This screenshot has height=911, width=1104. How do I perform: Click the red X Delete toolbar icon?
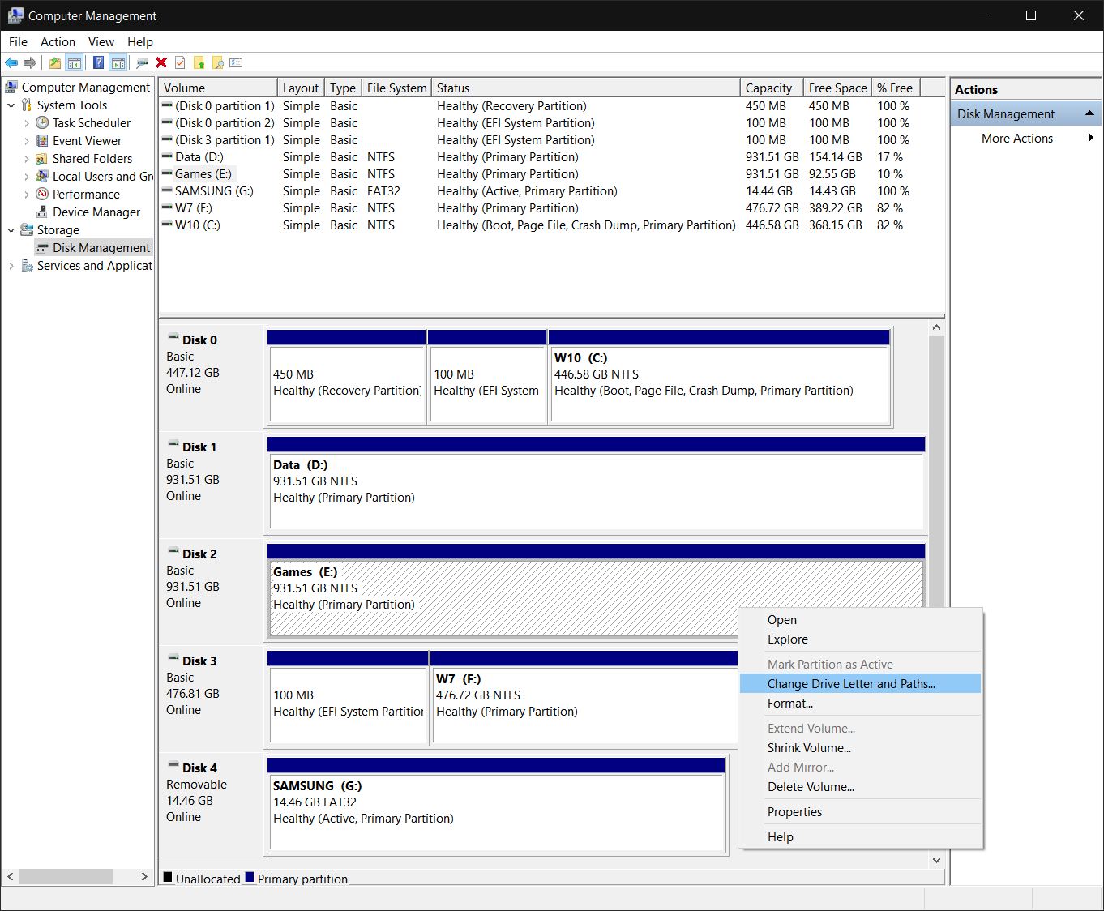(x=161, y=62)
